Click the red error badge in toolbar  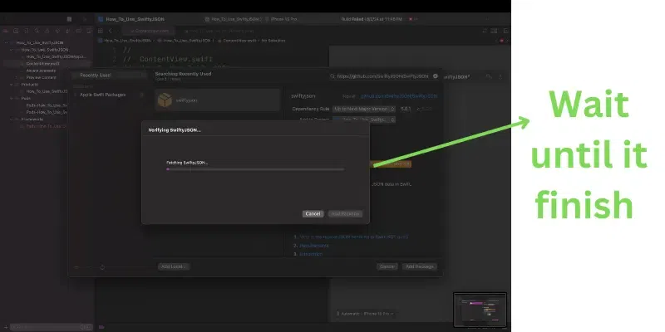(x=412, y=19)
